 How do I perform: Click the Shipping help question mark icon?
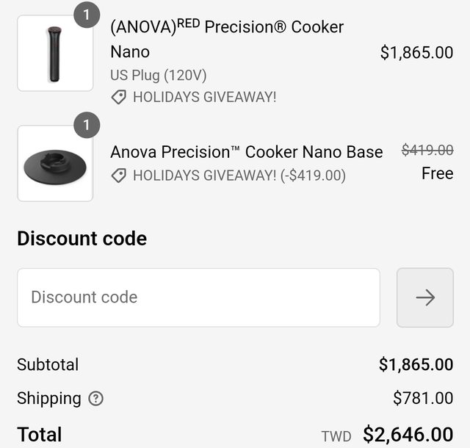(95, 399)
